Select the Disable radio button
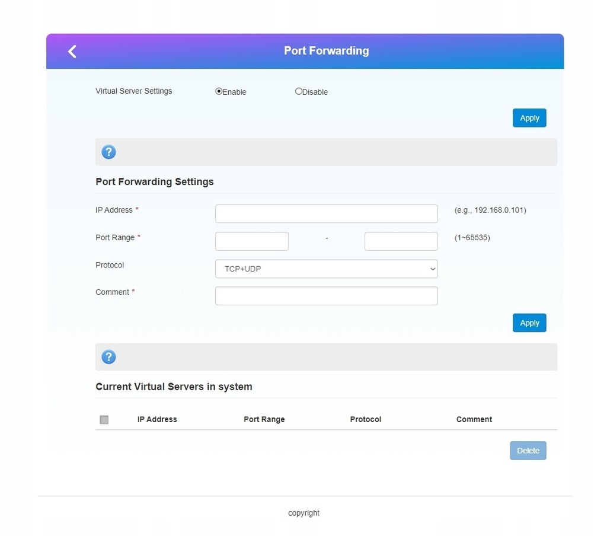Image resolution: width=607 pixels, height=536 pixels. [x=298, y=91]
